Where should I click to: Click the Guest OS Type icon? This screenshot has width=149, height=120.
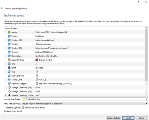[x=9, y=60]
